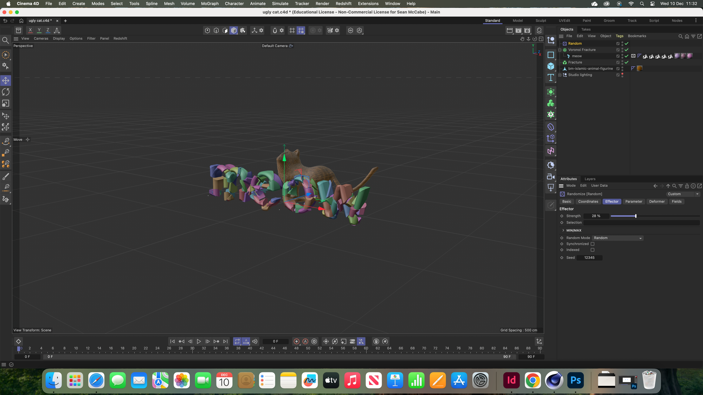The width and height of the screenshot is (703, 395).
Task: Switch to the Parameter tab
Action: (x=633, y=202)
